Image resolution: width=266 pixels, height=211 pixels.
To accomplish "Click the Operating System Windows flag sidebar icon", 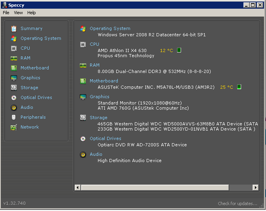I will point(14,38).
